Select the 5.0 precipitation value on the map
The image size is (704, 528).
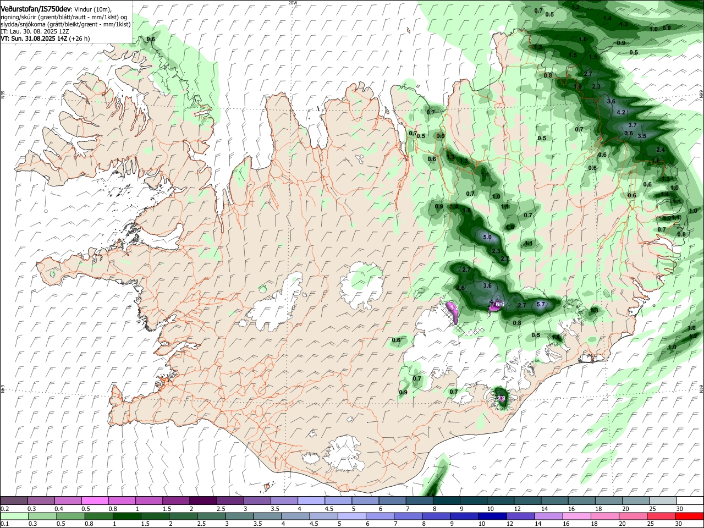(x=487, y=238)
